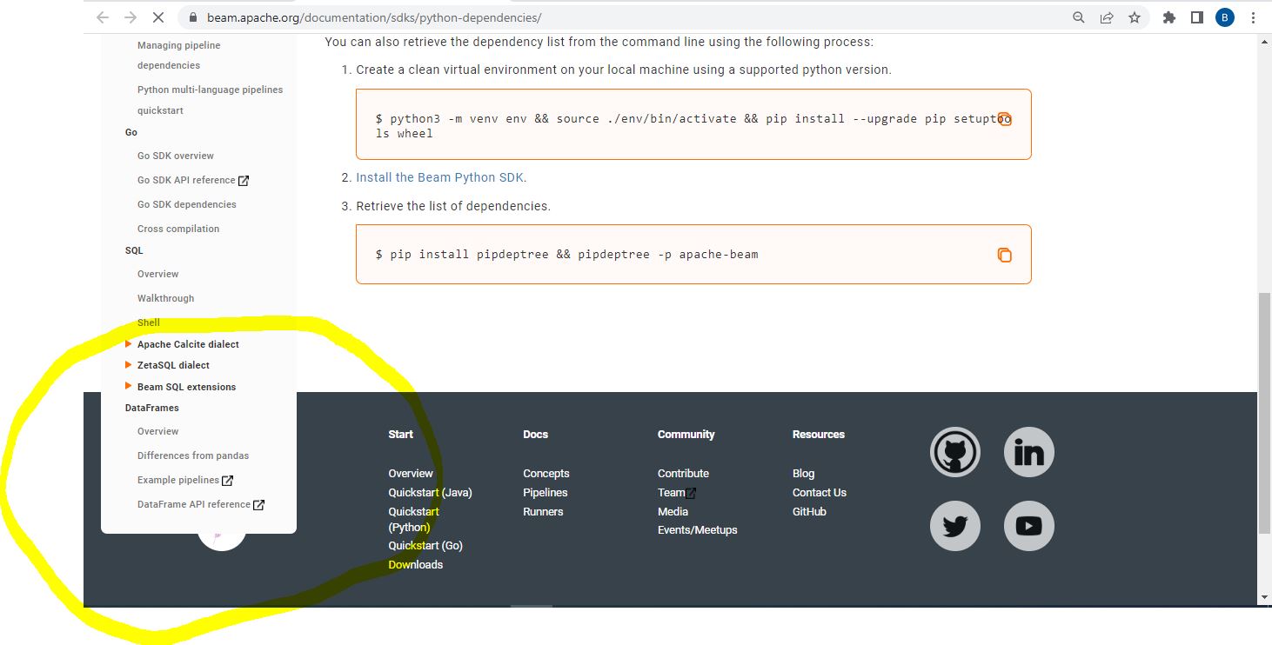Screen dimensions: 1272x645
Task: Copy the pipdeptree command
Action: 1004,255
